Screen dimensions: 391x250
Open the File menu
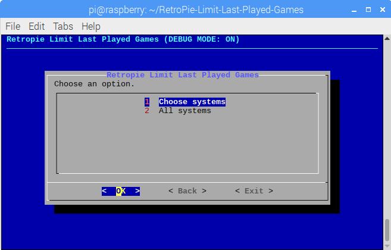tap(12, 26)
